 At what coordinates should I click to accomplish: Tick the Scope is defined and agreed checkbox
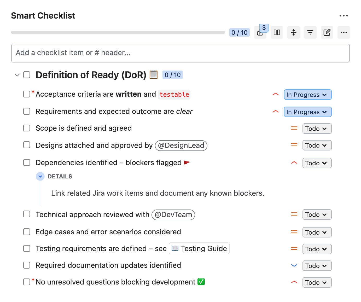coord(27,128)
